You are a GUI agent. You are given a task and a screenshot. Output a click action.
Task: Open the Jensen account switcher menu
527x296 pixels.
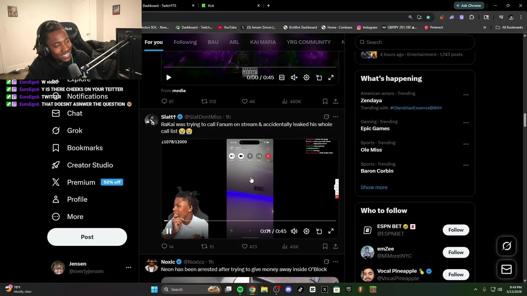(128, 267)
